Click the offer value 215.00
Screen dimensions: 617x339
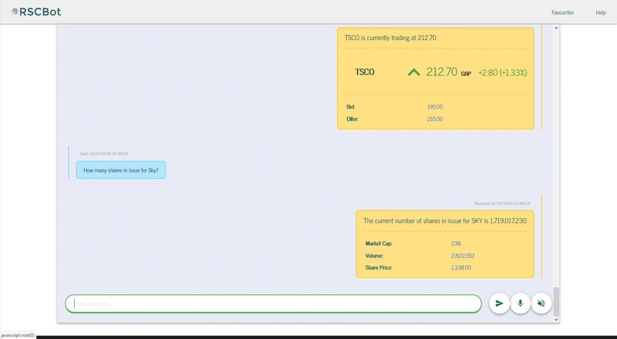point(435,119)
